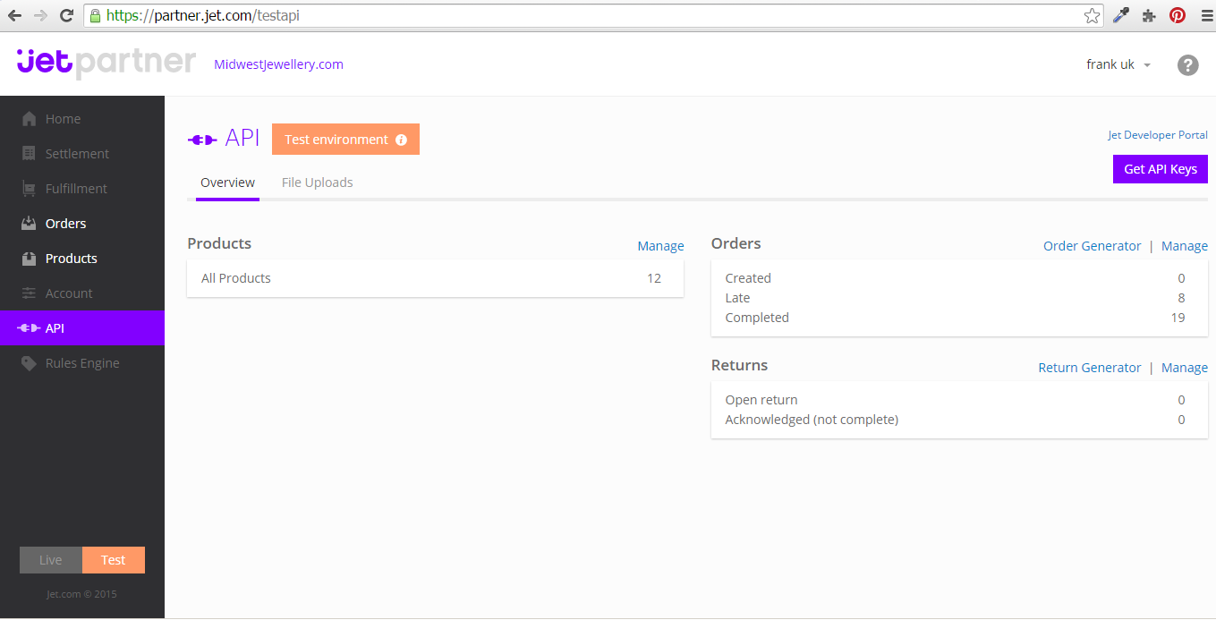Click the puzzle piece extension icon
The height and width of the screenshot is (620, 1216).
point(1149,15)
